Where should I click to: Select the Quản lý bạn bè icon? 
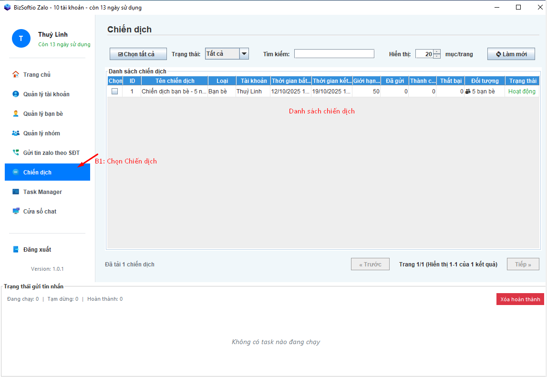coord(16,113)
